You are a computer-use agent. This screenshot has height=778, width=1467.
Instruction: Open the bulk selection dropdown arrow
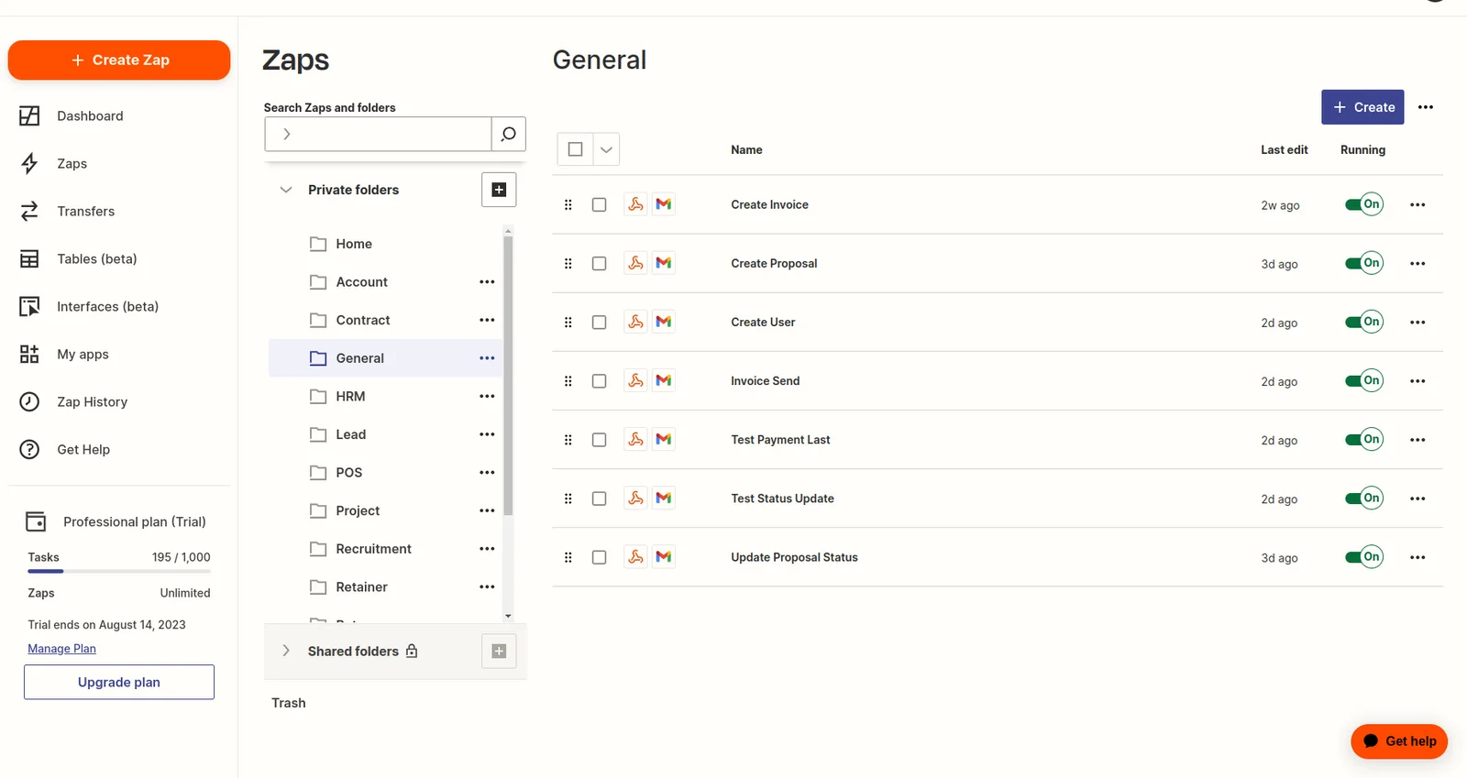606,149
